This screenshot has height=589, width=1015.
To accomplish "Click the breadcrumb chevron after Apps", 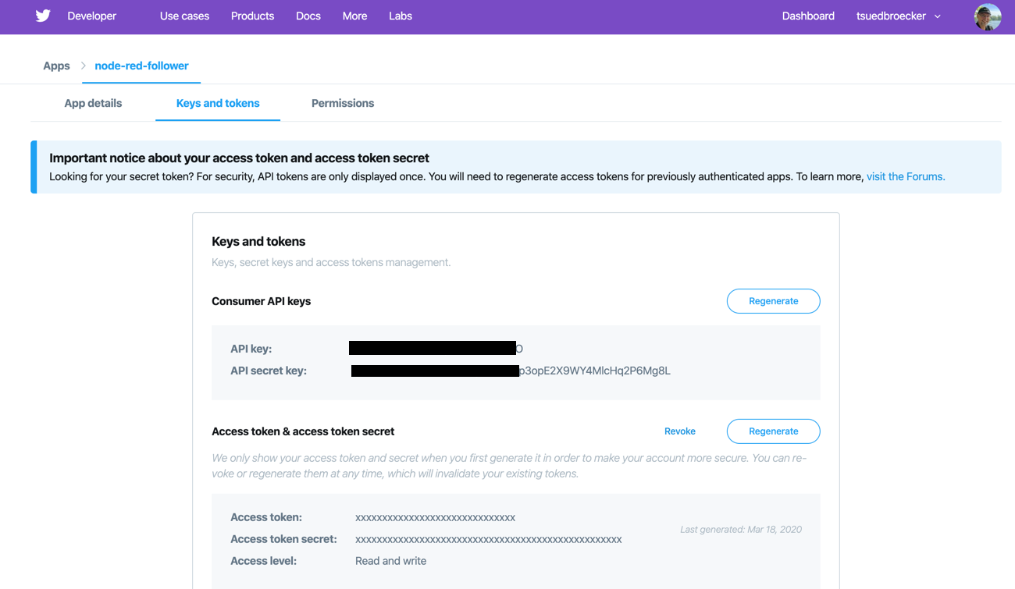I will pos(83,66).
